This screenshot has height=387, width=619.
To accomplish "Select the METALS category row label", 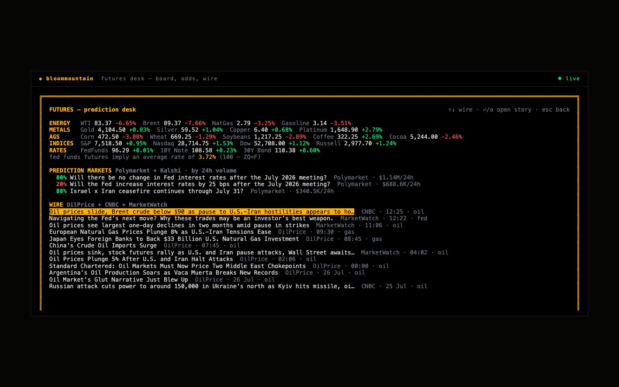I will point(60,130).
